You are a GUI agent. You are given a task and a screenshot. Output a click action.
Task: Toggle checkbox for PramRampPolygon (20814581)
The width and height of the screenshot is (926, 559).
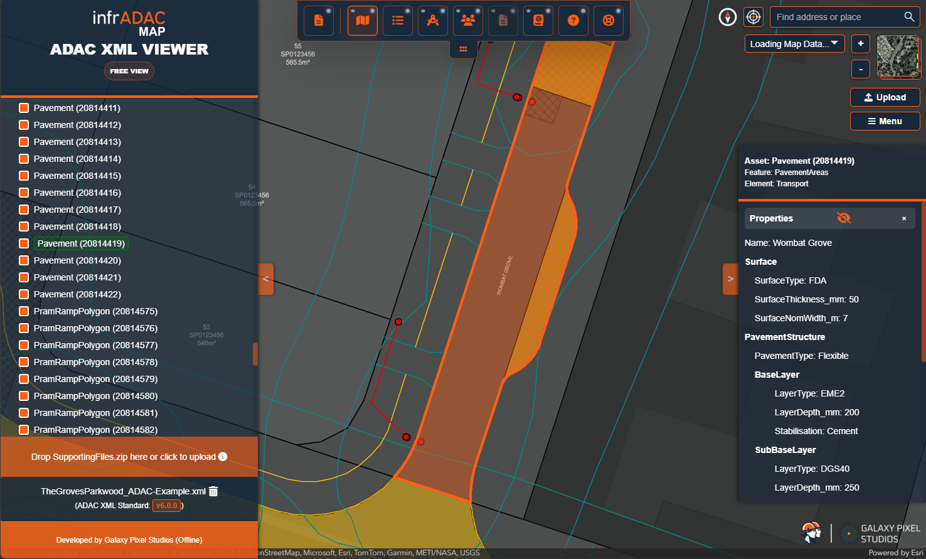(x=24, y=413)
